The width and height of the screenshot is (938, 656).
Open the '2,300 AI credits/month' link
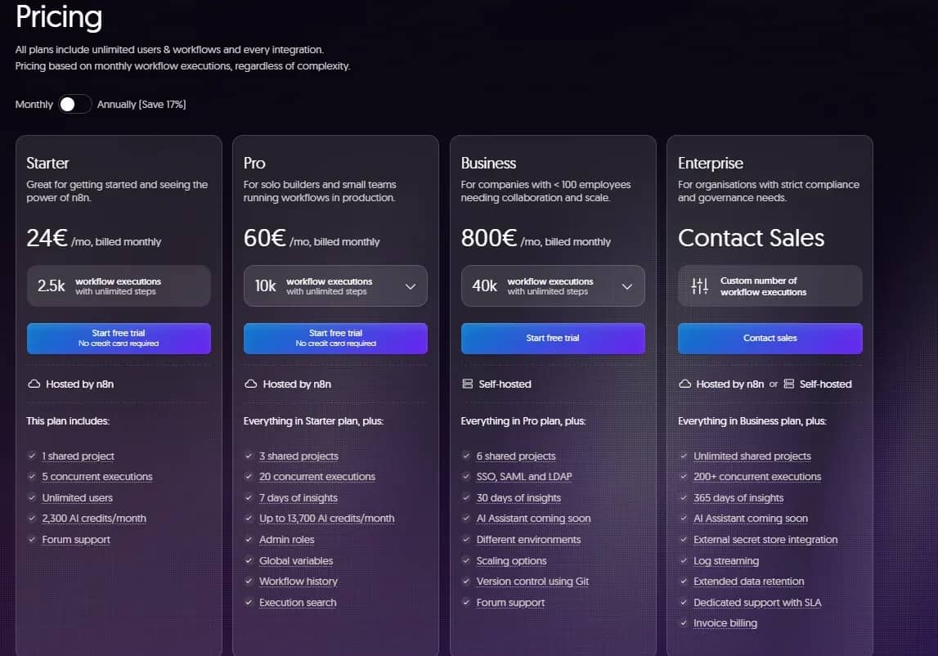(94, 519)
